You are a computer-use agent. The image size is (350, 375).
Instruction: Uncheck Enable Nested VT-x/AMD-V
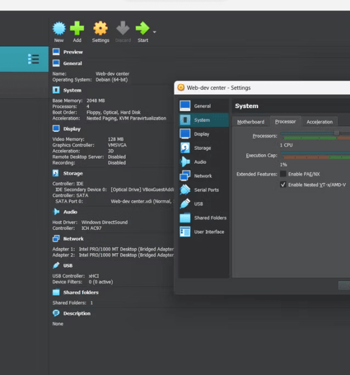click(x=283, y=184)
